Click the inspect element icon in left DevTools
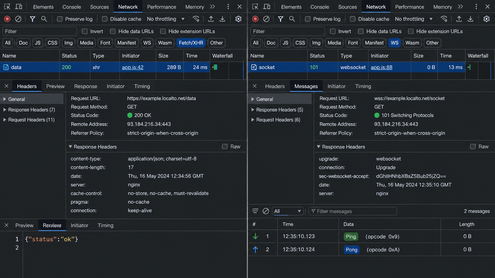 7,6
